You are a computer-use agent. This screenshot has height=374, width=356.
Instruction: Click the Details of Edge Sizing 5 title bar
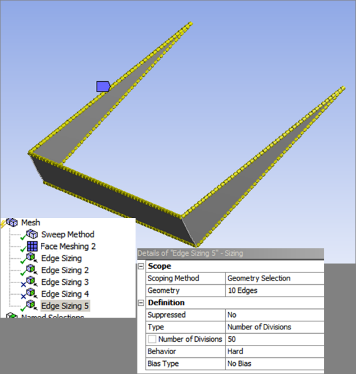point(230,253)
